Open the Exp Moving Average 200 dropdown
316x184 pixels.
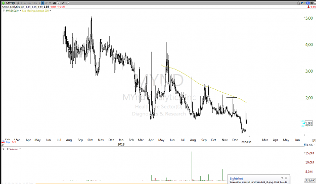pos(50,11)
